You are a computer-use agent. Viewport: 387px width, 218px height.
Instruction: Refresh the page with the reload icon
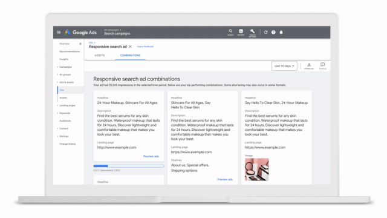click(x=265, y=32)
